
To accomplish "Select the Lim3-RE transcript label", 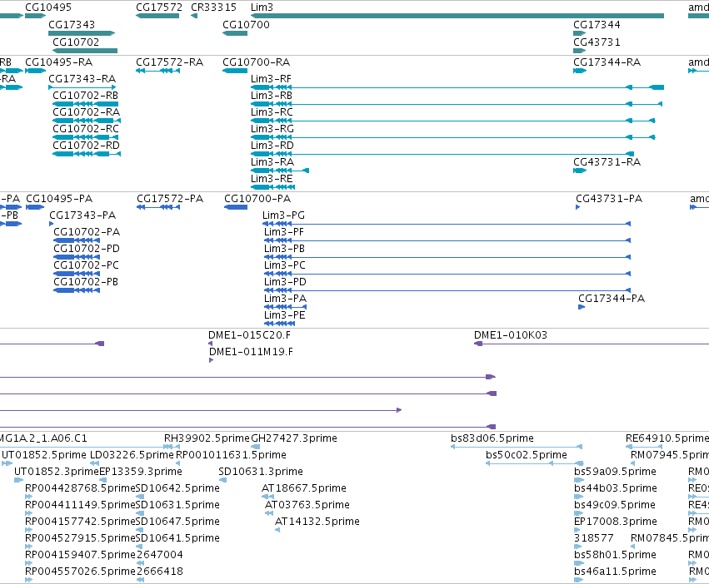I will pyautogui.click(x=272, y=179).
